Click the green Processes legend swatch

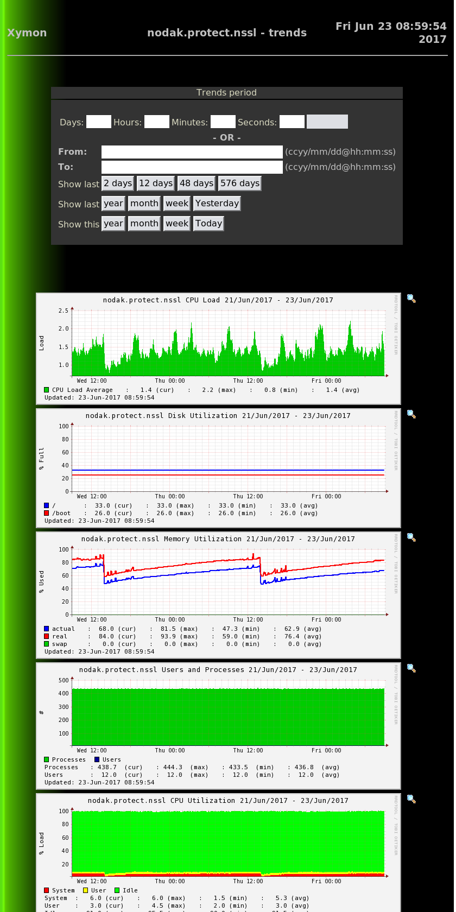tap(47, 759)
